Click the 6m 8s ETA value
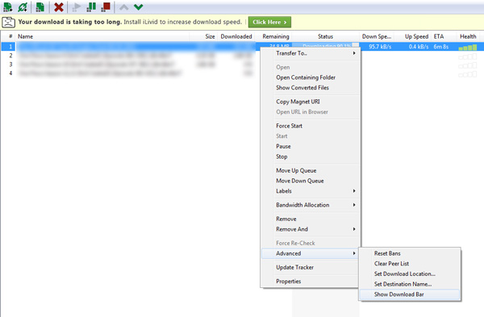The height and width of the screenshot is (317, 484). click(x=440, y=47)
